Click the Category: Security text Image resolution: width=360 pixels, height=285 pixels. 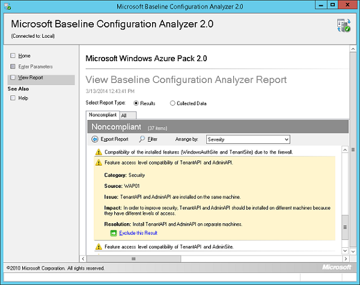pos(124,175)
